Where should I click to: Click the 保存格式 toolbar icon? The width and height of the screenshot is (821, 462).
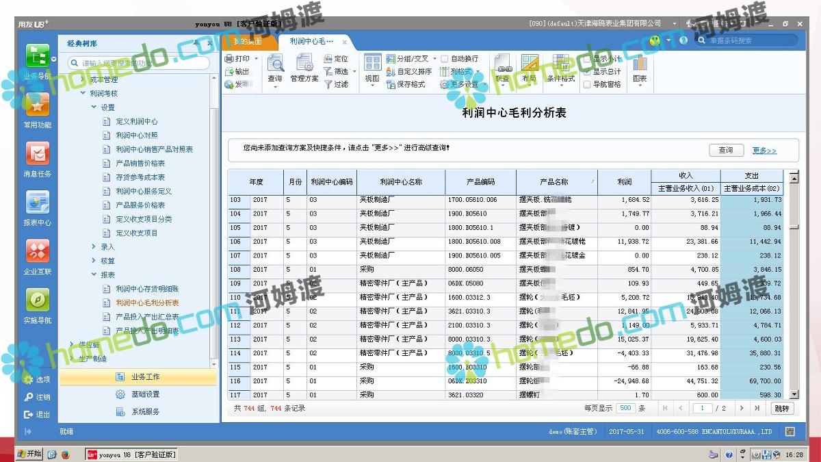tap(391, 84)
